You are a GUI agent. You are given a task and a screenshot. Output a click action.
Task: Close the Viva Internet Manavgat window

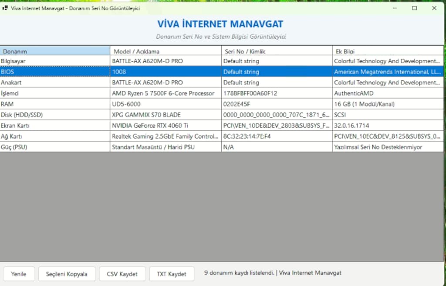(434, 8)
